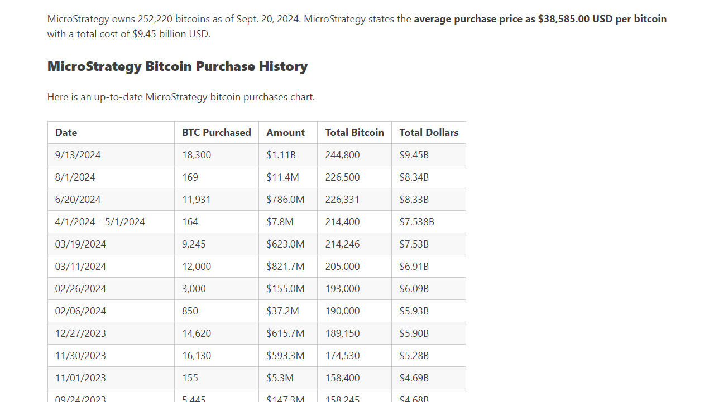Select the 226,500 total bitcoin cell
The width and height of the screenshot is (714, 402).
(354, 177)
